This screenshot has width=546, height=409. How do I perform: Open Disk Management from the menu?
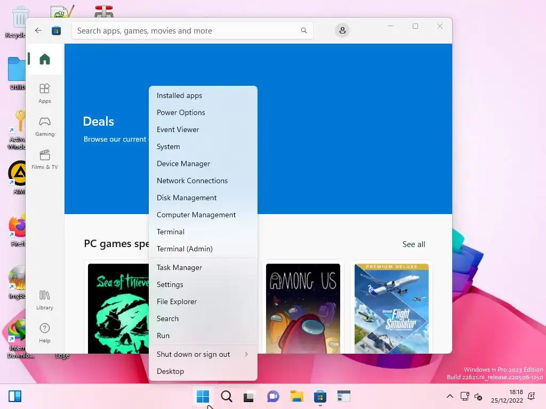click(x=203, y=198)
